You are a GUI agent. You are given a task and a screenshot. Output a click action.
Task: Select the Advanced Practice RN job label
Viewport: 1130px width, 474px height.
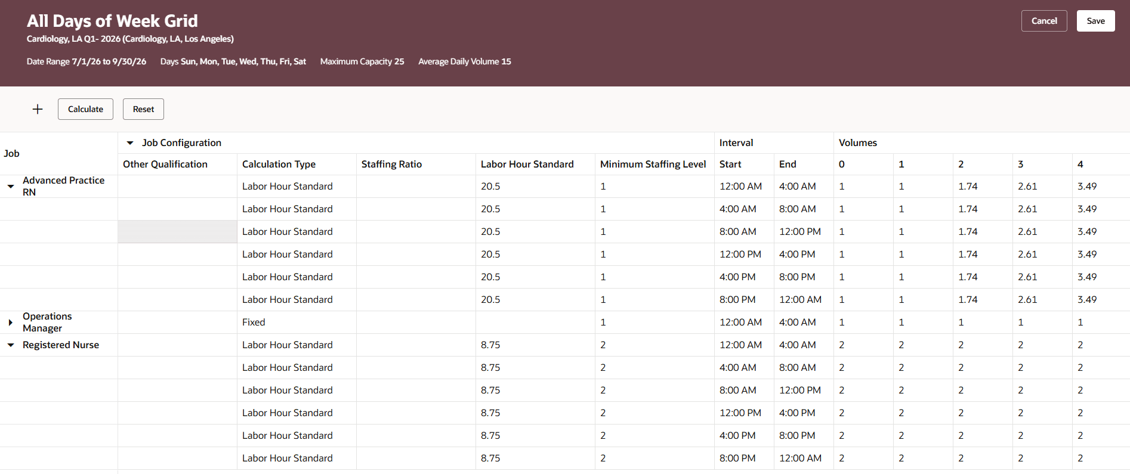pyautogui.click(x=63, y=186)
